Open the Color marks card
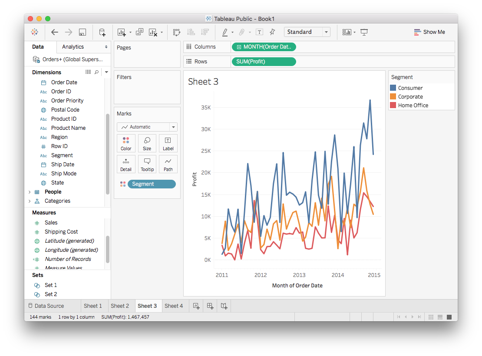482x356 pixels. pos(126,143)
